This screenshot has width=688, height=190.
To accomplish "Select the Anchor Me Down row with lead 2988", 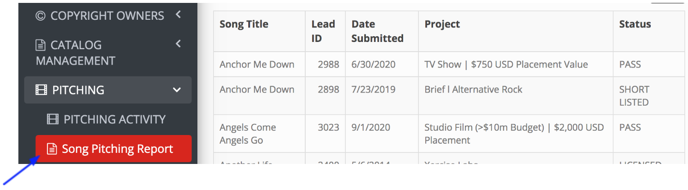I will click(449, 64).
